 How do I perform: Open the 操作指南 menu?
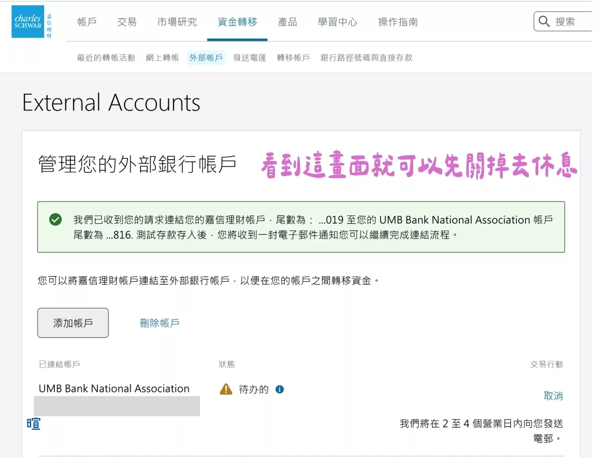pos(397,22)
